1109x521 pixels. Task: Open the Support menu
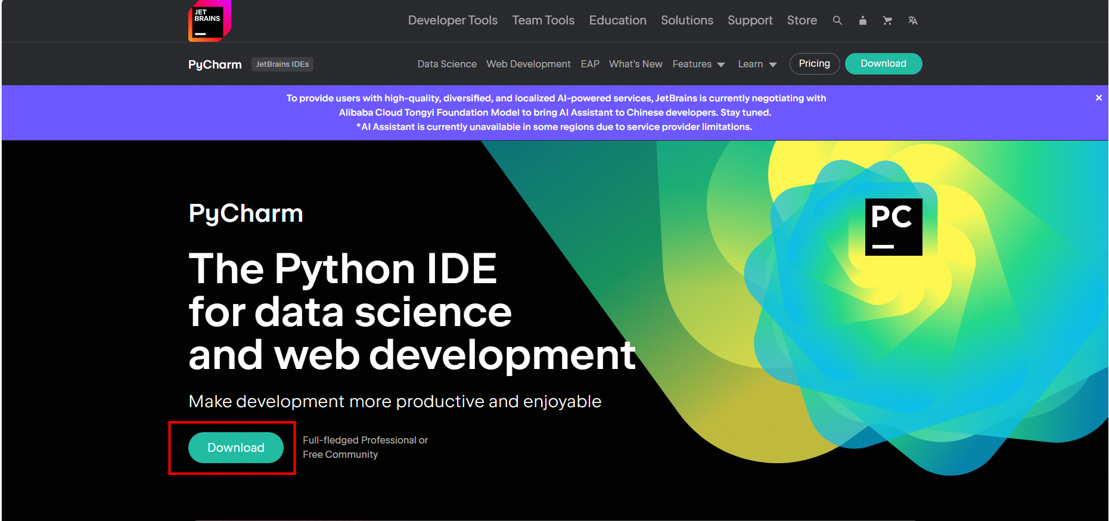point(750,20)
